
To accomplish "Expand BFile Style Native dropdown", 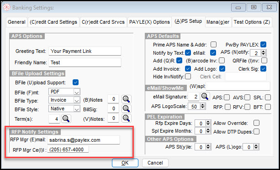I will pos(77,109).
